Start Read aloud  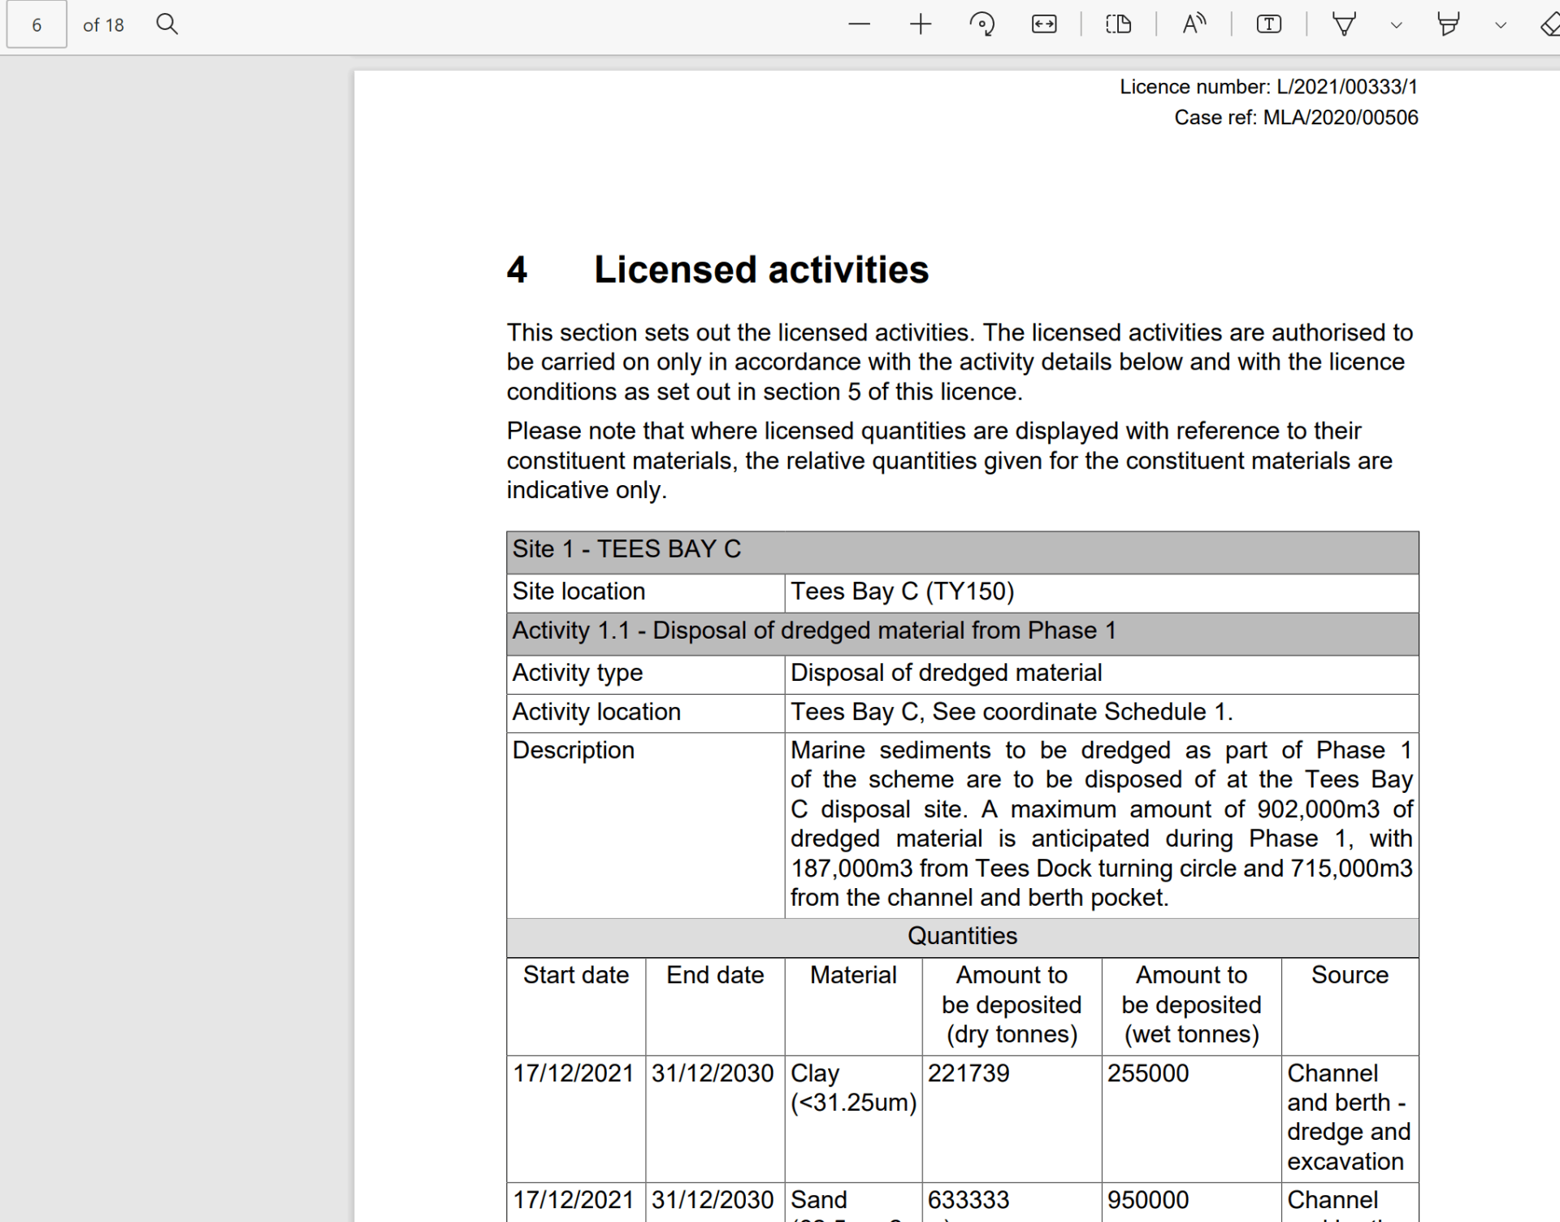pos(1194,24)
